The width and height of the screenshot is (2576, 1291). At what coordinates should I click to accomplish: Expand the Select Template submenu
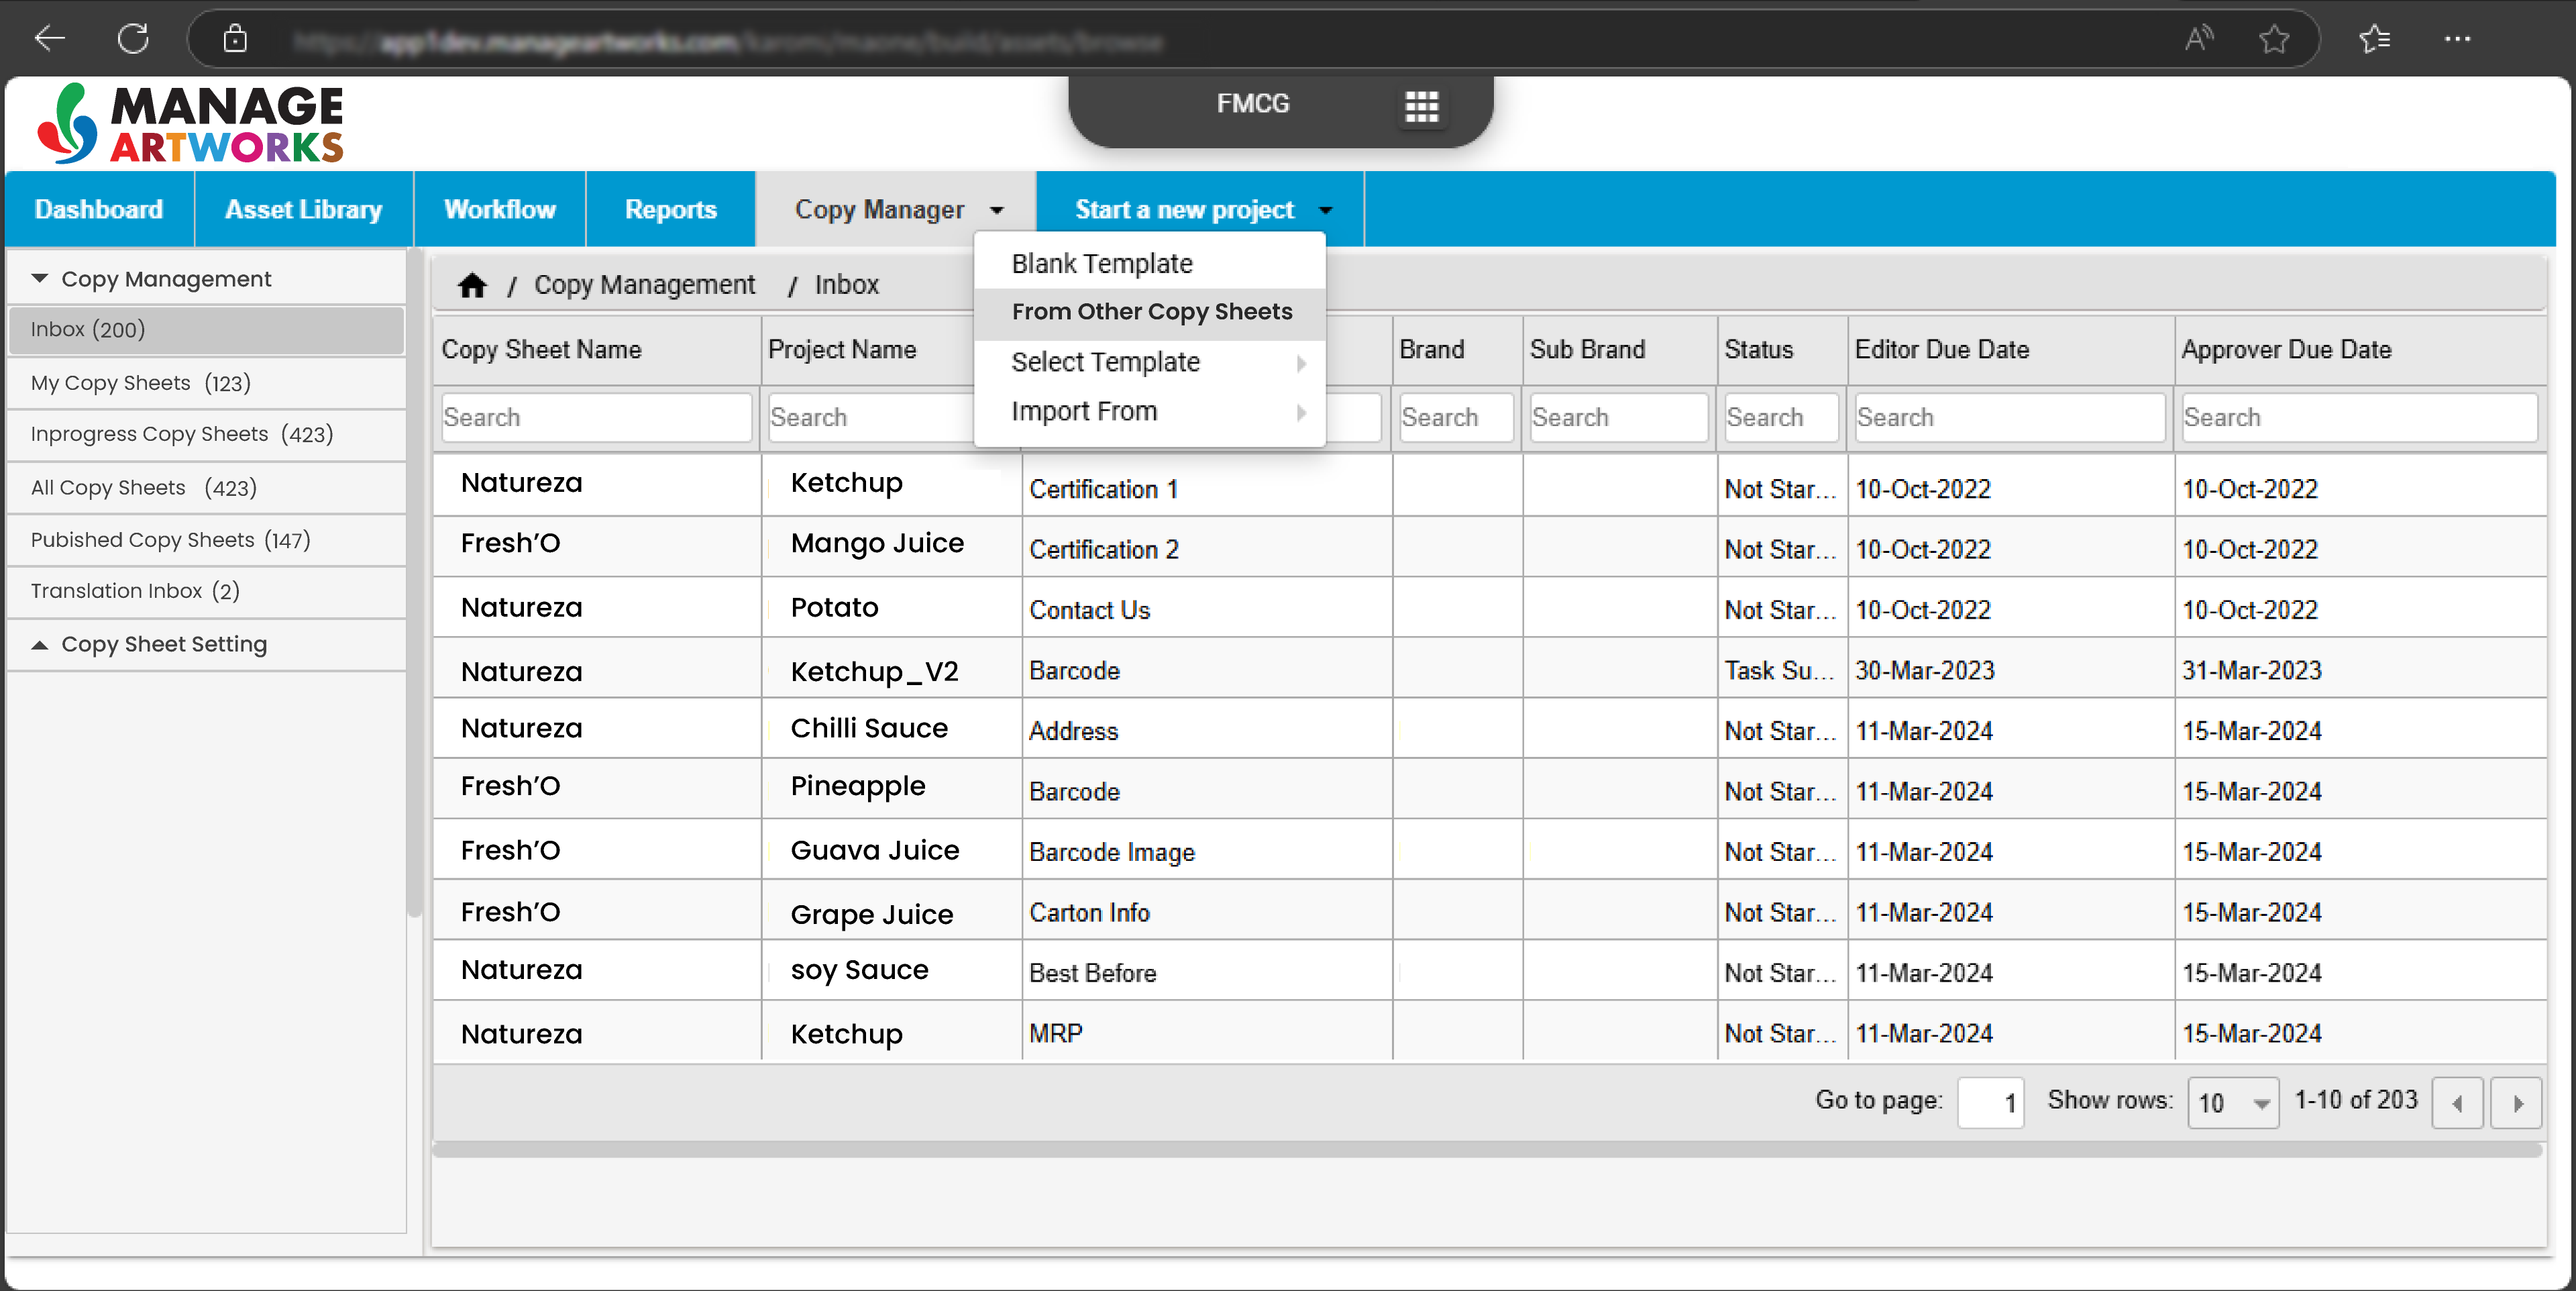(1150, 362)
